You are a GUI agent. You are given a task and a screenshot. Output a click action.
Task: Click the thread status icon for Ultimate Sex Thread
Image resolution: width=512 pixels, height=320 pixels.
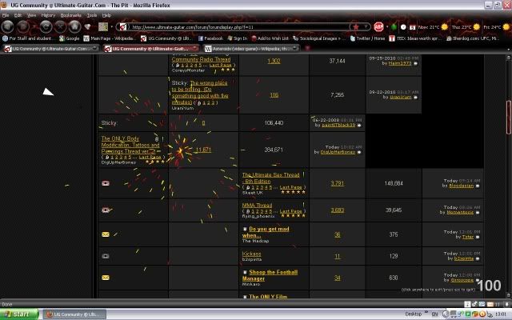[106, 183]
